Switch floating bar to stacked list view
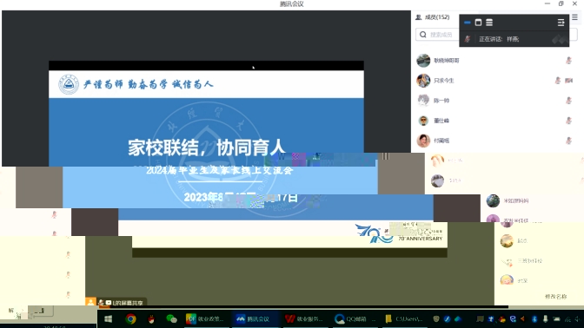Screen dimensions: 584x328 point(489,23)
